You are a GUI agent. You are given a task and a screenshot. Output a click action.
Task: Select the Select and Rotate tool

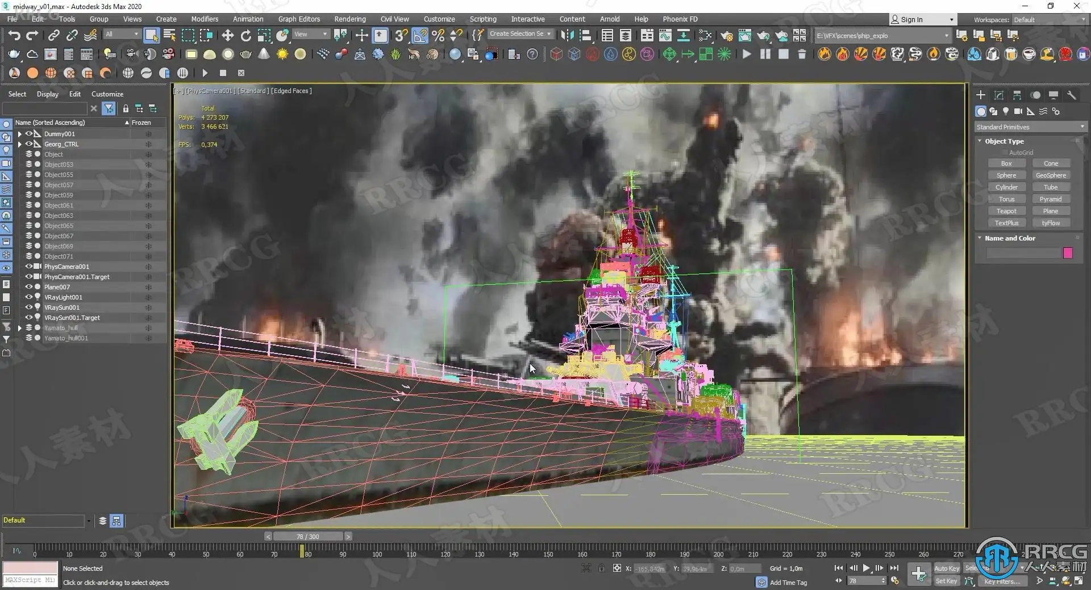tap(245, 36)
